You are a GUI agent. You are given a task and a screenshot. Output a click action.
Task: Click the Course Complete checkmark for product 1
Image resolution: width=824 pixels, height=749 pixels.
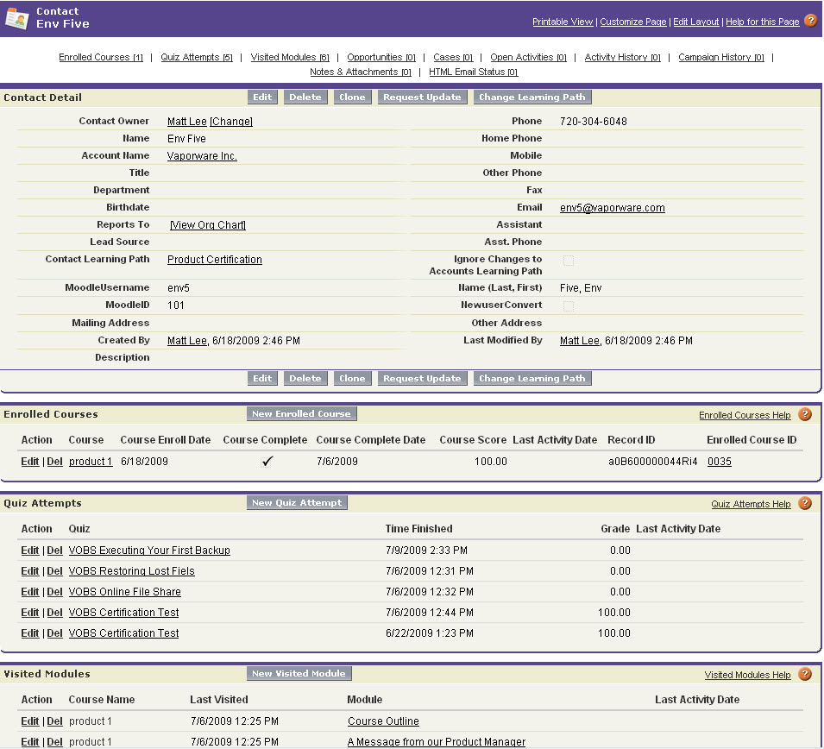point(267,462)
